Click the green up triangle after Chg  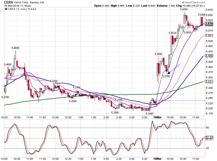[204, 6]
